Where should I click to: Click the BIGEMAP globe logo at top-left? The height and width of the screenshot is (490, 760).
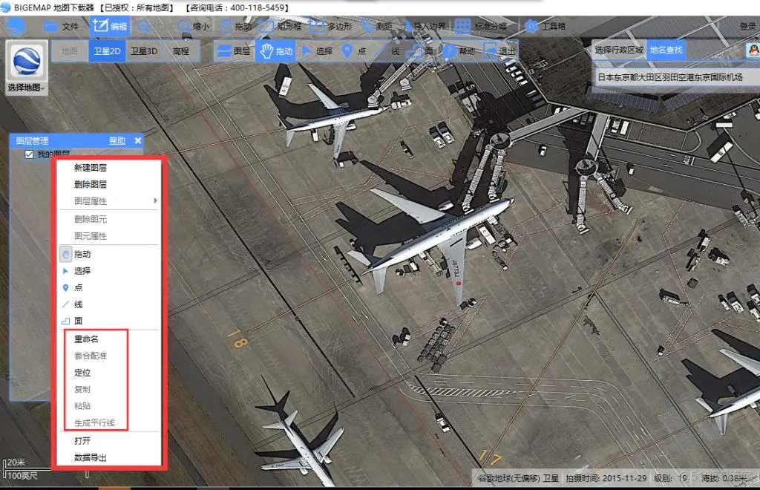[x=15, y=26]
